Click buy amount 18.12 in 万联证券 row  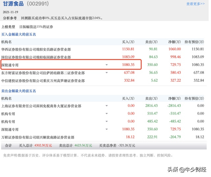click(x=130, y=137)
